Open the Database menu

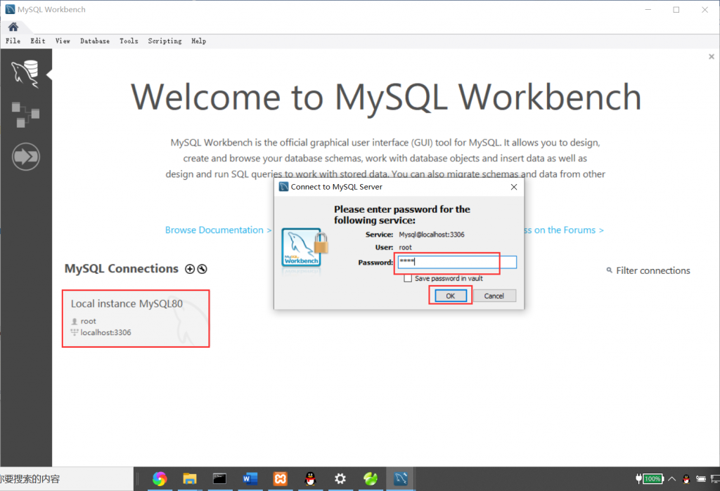95,41
